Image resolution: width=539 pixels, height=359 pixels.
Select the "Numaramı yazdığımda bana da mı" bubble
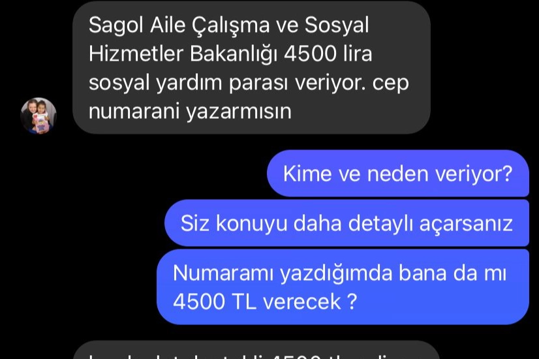(343, 287)
